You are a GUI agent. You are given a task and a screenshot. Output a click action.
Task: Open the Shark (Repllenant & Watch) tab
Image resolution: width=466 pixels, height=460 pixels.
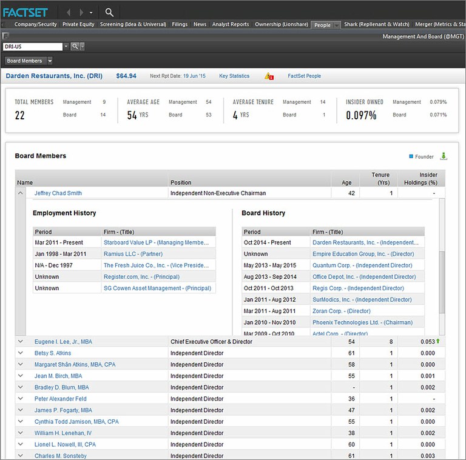click(x=377, y=24)
